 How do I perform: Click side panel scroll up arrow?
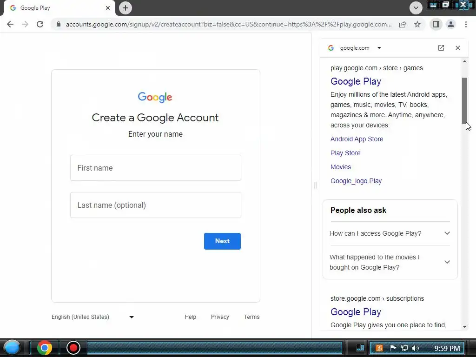pos(464,61)
